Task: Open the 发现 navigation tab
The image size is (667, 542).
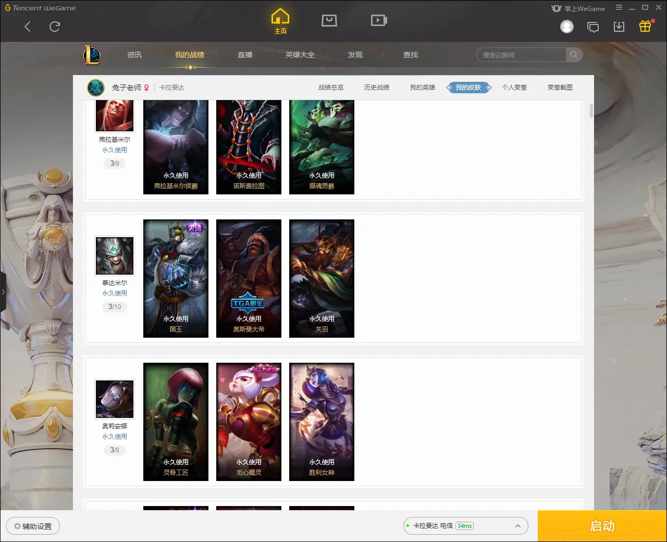Action: [355, 55]
